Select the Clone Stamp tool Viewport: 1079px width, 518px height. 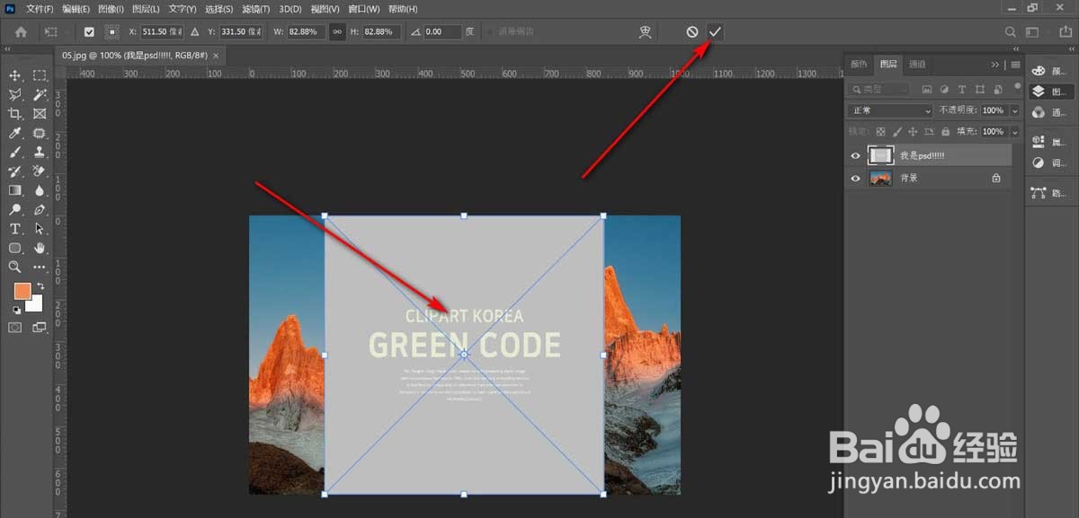point(40,152)
